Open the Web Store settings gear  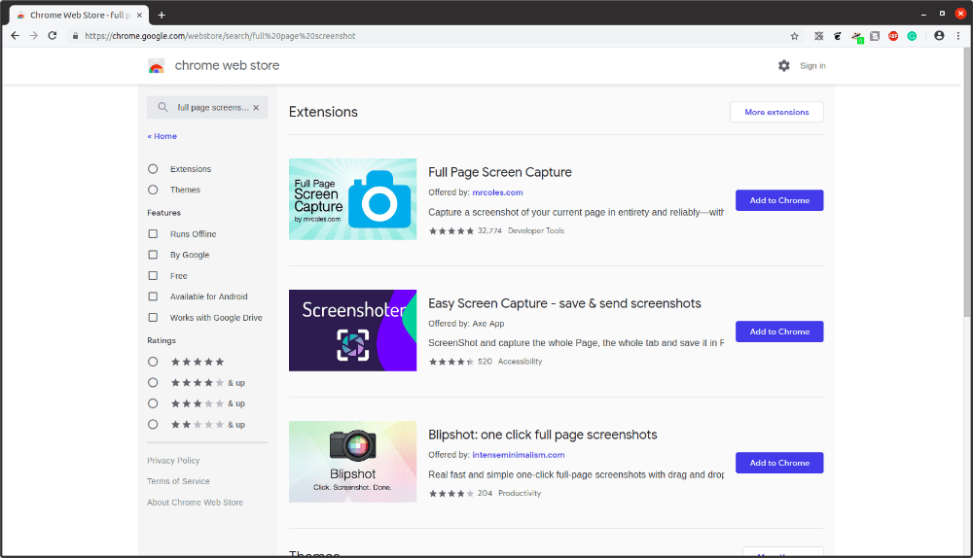coord(784,65)
